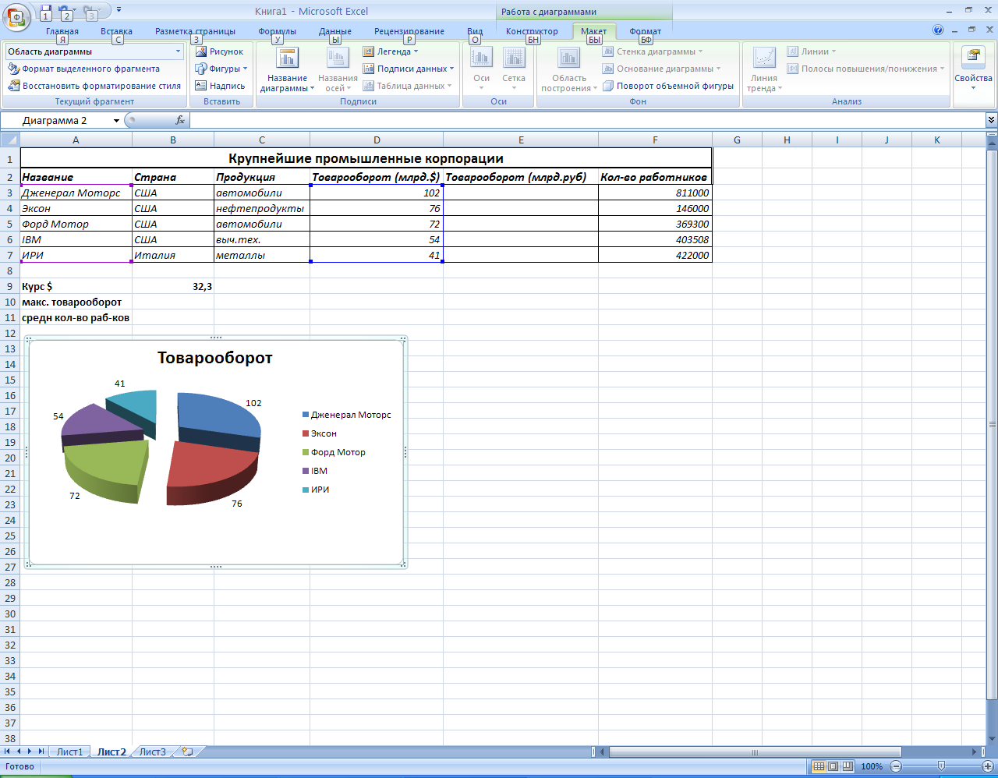Select Page Break Preview in status bar
The image size is (998, 778).
(x=848, y=766)
